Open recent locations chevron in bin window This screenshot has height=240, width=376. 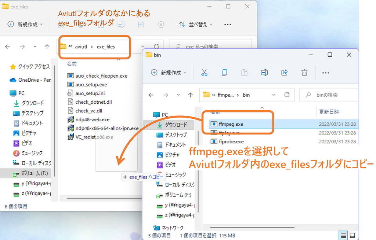(178, 95)
